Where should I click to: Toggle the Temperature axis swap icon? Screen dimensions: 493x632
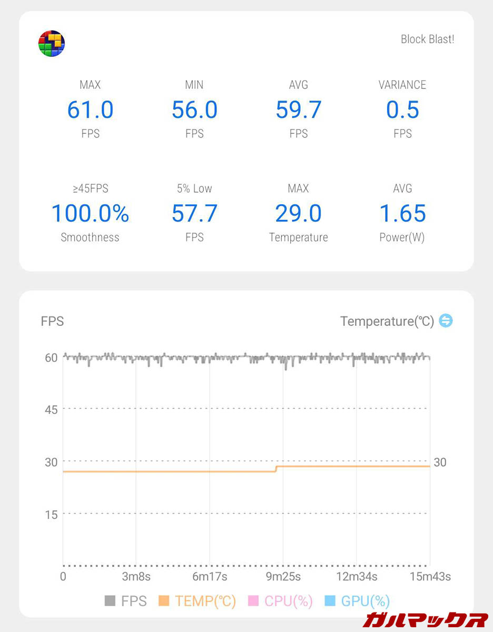click(446, 321)
